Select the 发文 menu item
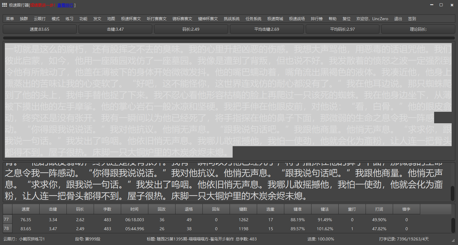Viewport: 458px width, 245px height. pyautogui.click(x=97, y=19)
